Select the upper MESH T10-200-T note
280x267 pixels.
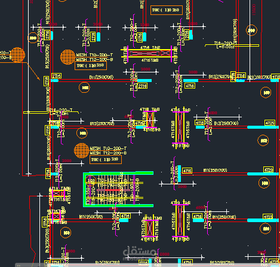tap(94, 54)
